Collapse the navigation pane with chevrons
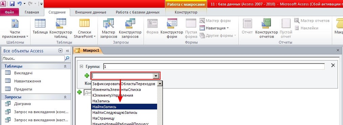The image size is (343, 125). tap(68, 51)
